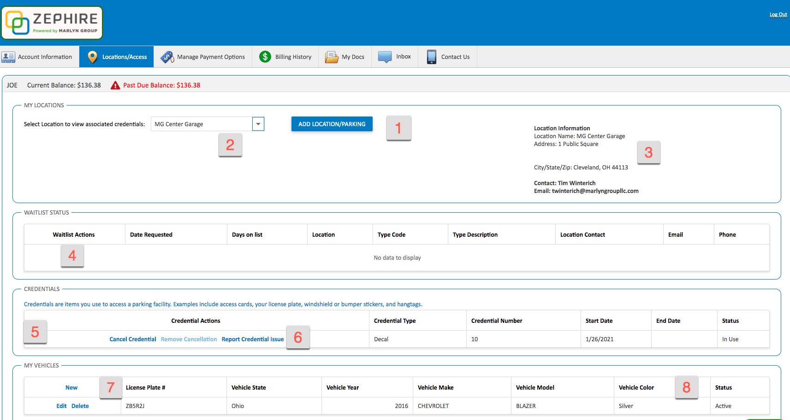Screen dimensions: 790x420
Task: Click the Account Information person card icon
Action: click(x=8, y=57)
